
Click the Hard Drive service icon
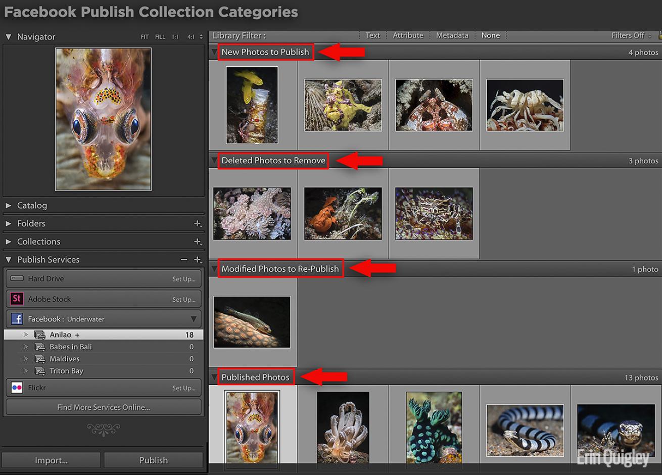17,278
